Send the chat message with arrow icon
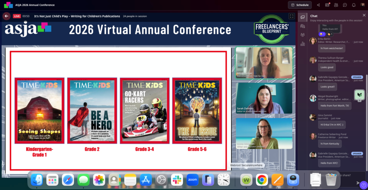The image size is (368, 190). [358, 183]
